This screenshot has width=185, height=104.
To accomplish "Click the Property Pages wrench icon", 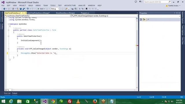I will [148, 20].
